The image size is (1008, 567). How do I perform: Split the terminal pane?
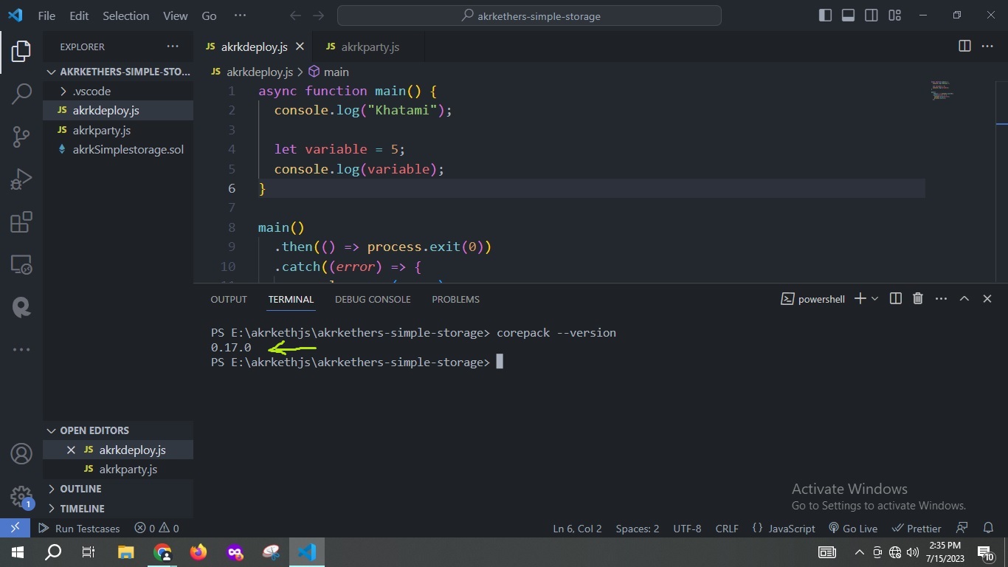(894, 298)
